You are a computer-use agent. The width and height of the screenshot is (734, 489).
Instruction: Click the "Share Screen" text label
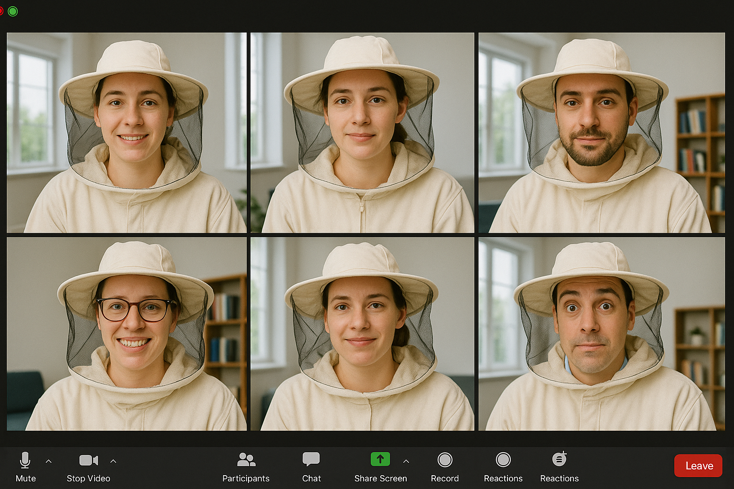[380, 478]
